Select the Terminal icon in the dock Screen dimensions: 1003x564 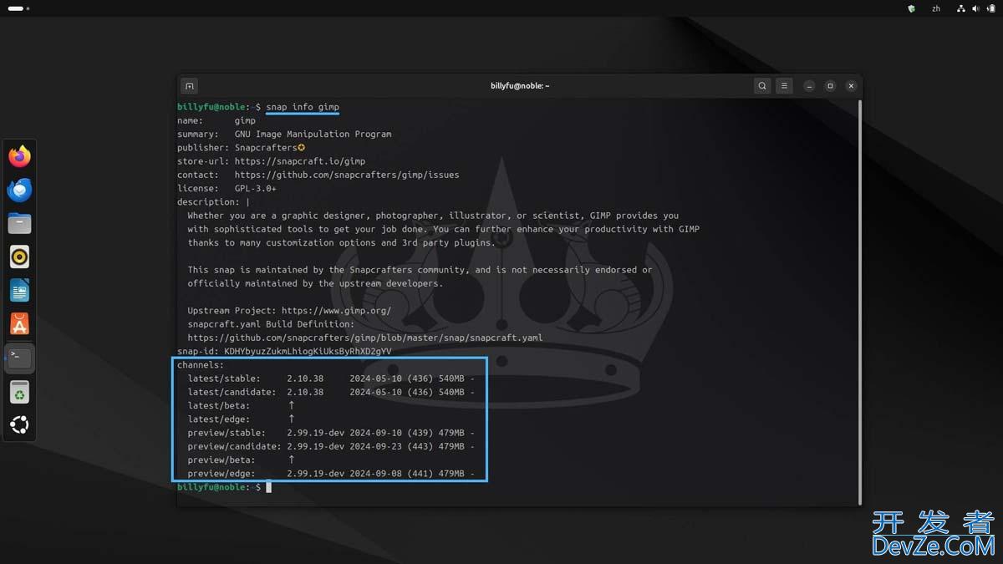click(x=19, y=358)
